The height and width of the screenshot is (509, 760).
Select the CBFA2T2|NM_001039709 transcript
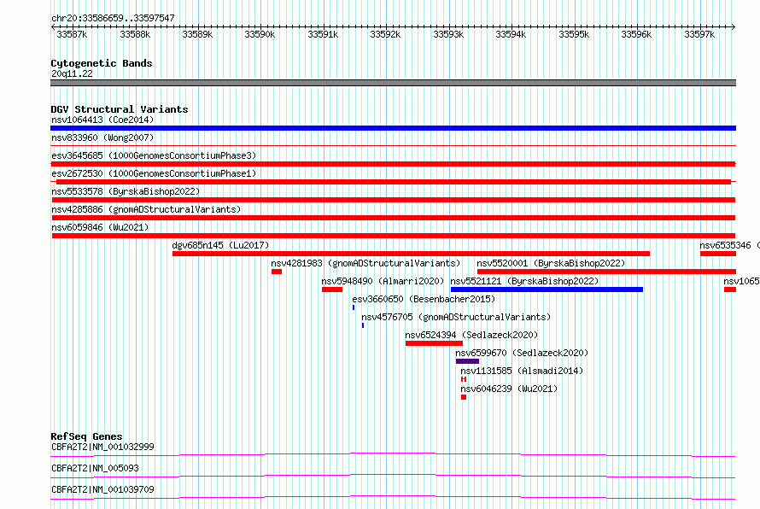pyautogui.click(x=393, y=497)
